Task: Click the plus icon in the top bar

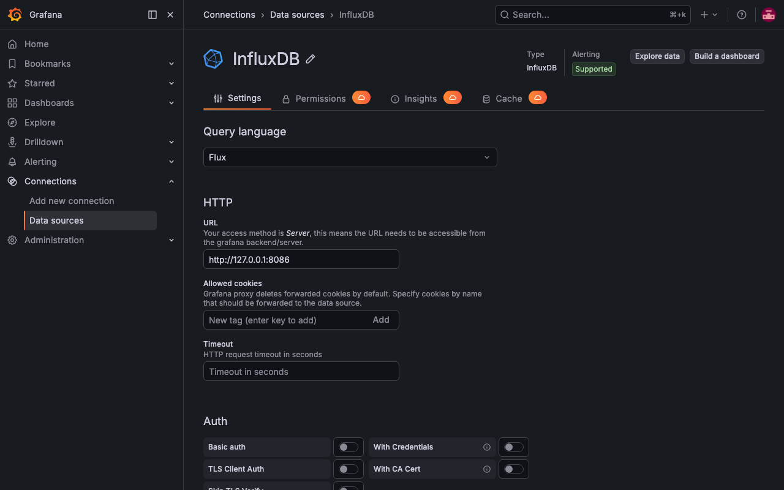Action: click(x=704, y=15)
